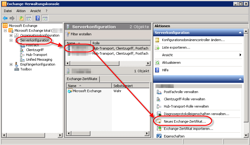This screenshot has height=145, width=250.
Task: Select the Exchange-Zertifikate tab
Action: [83, 79]
